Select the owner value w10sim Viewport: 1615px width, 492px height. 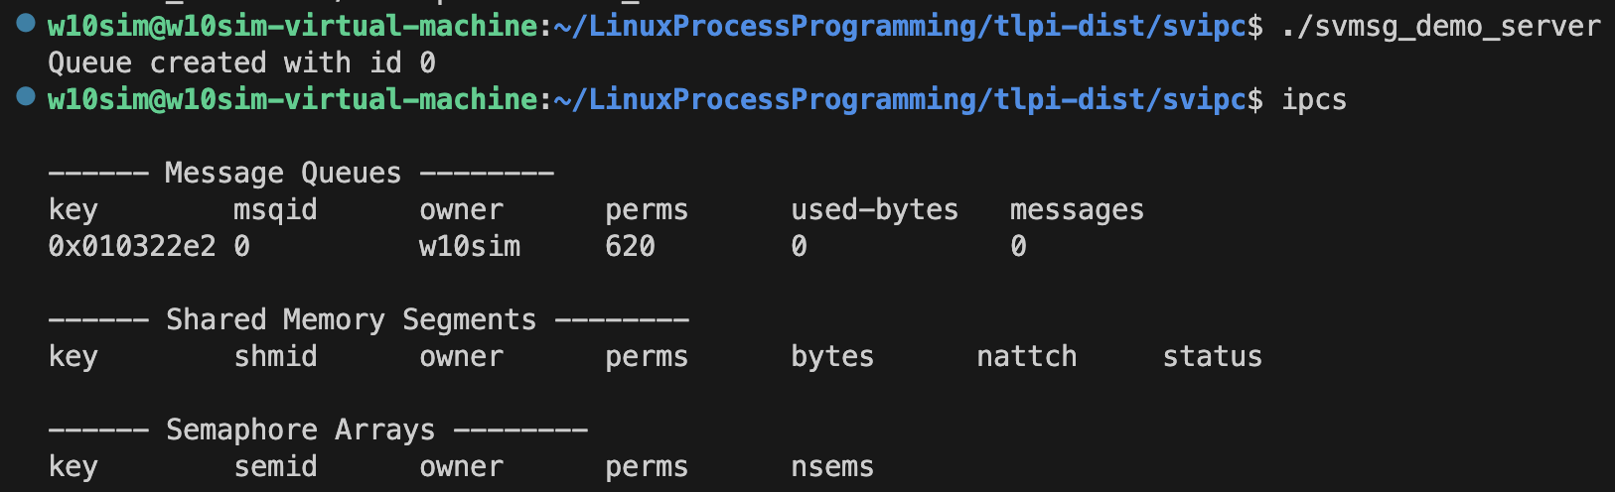pyautogui.click(x=470, y=247)
